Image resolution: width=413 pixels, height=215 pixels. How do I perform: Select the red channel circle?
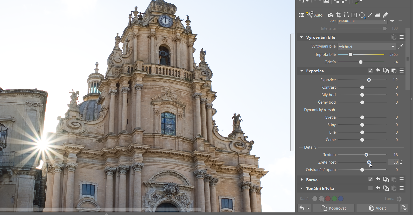328,199
